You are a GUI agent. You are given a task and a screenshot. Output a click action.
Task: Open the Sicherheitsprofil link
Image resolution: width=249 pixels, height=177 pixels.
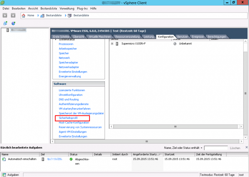coord(68,118)
